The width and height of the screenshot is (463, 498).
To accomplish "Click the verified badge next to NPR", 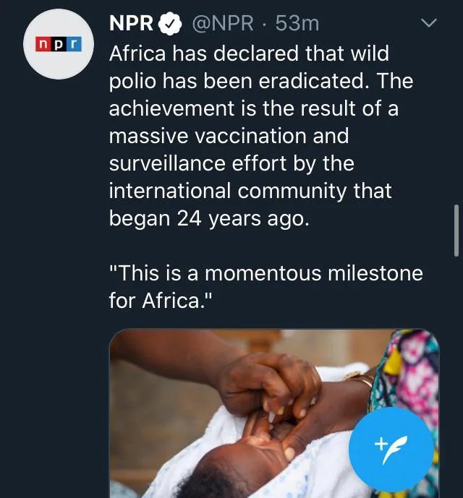I will (x=170, y=24).
